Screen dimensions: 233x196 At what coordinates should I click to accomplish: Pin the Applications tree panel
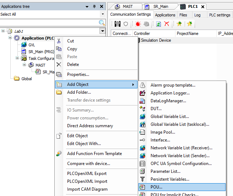click(x=94, y=6)
